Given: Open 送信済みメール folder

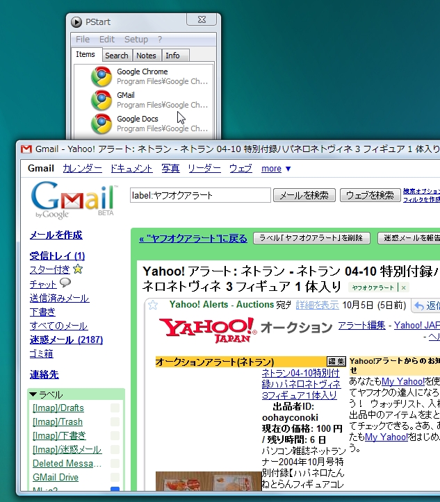Looking at the screenshot, I should (x=59, y=298).
